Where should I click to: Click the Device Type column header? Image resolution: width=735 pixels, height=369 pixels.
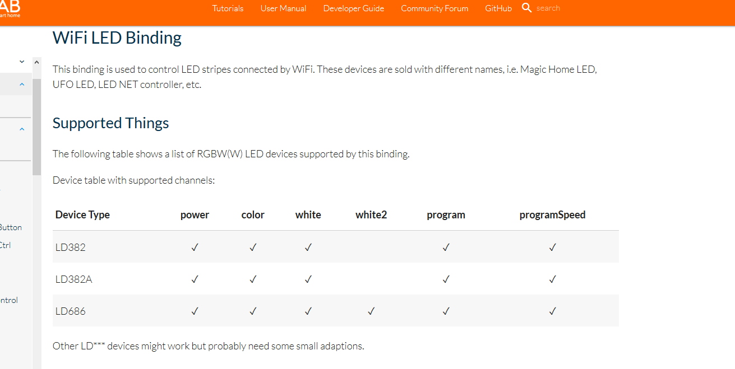[x=82, y=214]
